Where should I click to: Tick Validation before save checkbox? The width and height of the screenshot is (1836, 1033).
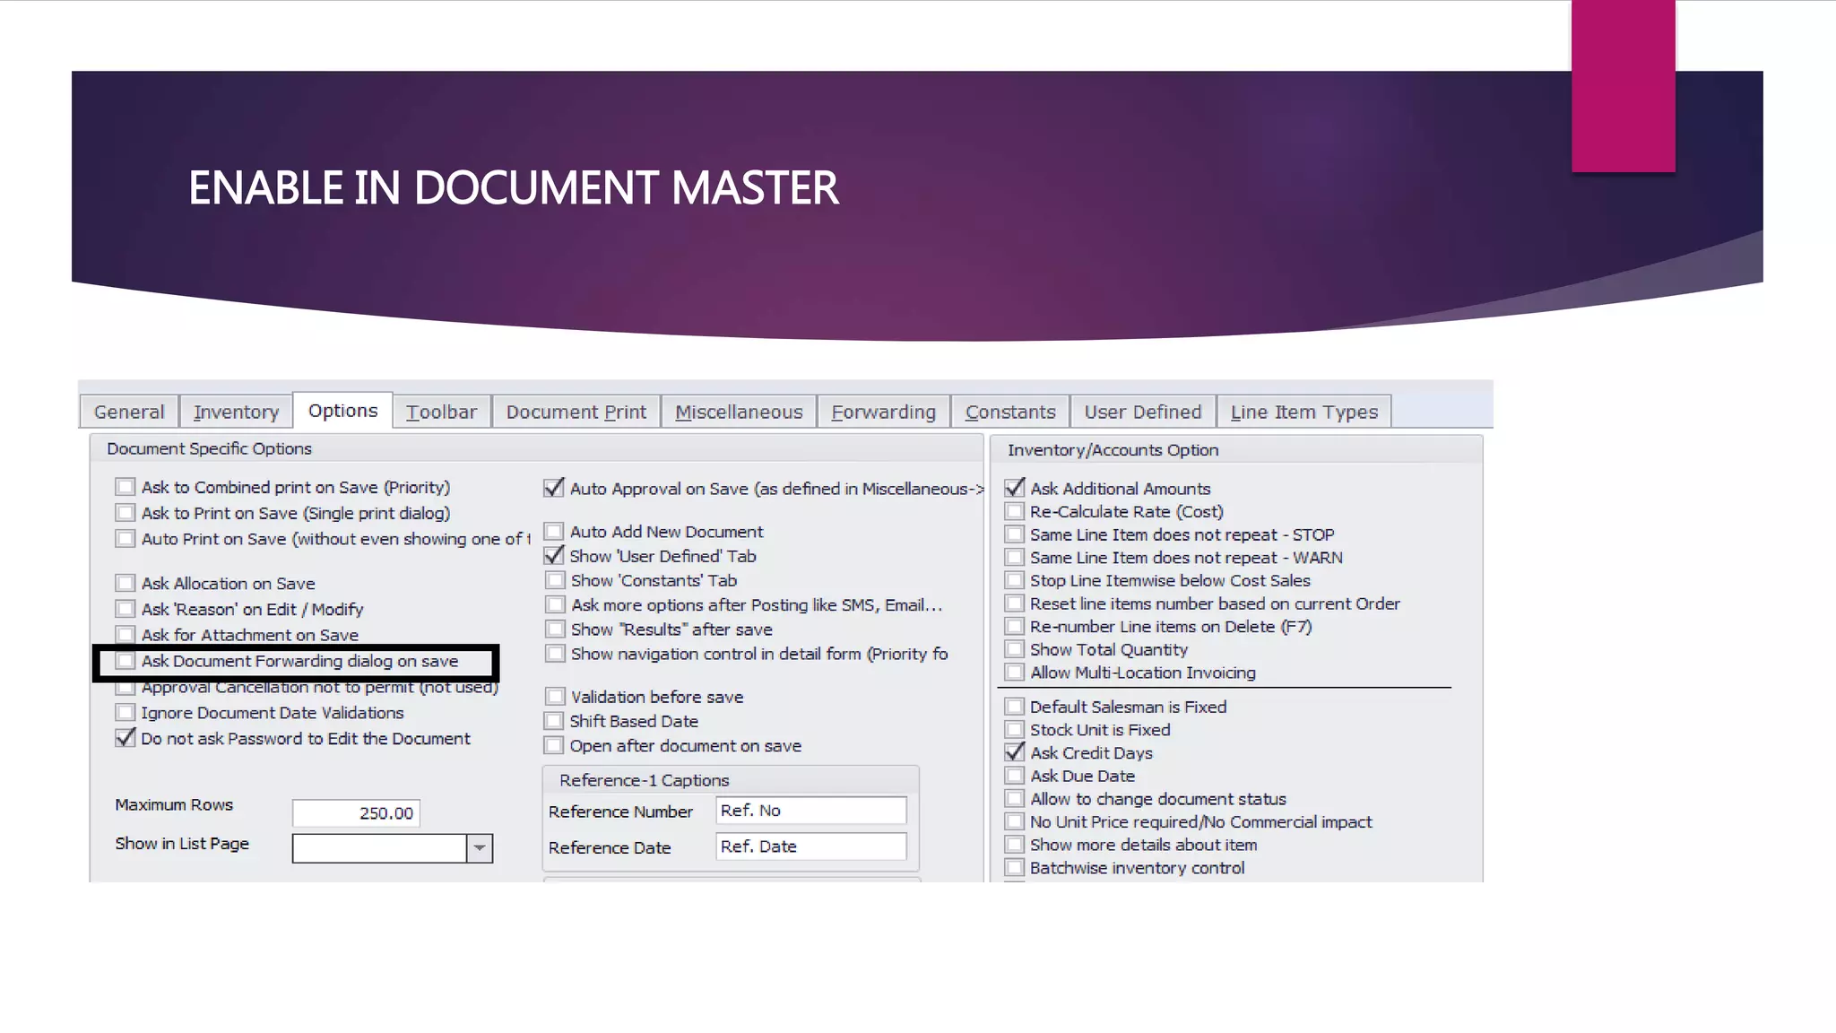[x=555, y=697]
